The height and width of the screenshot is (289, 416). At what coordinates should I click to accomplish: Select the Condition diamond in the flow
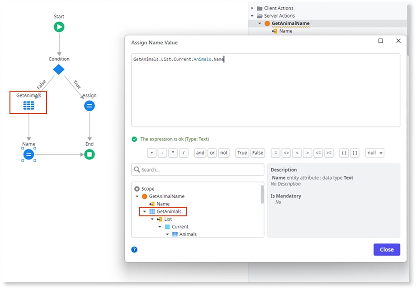(59, 70)
